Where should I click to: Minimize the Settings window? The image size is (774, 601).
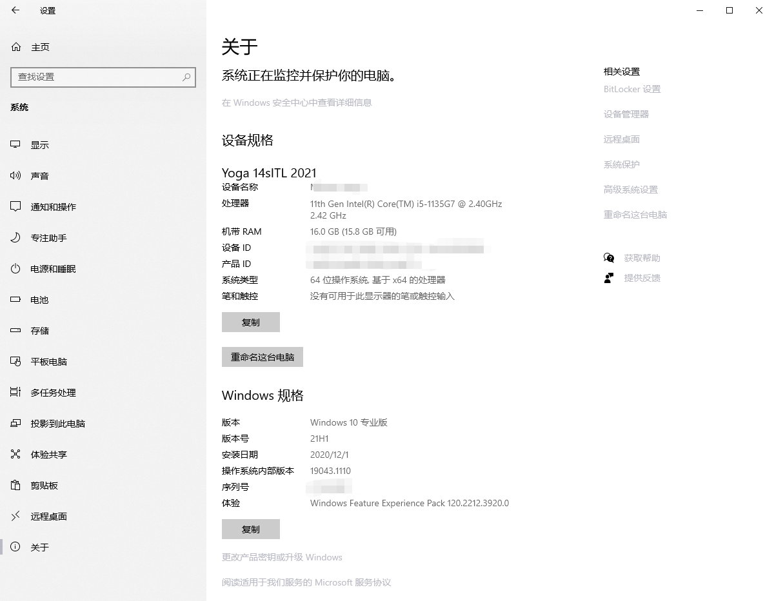[700, 10]
